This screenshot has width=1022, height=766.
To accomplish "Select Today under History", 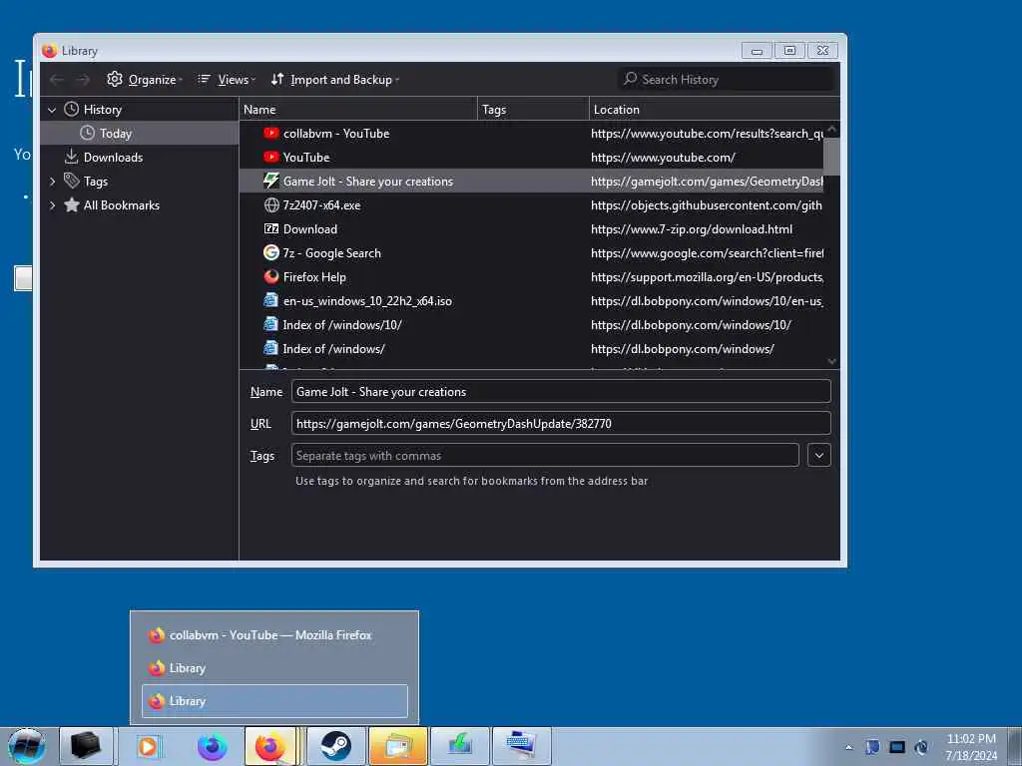I will [x=140, y=133].
